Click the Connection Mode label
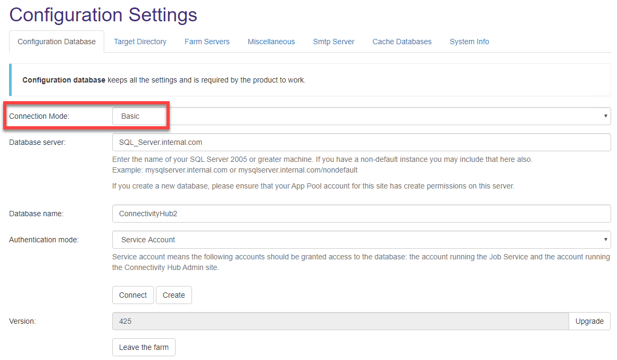 point(39,116)
